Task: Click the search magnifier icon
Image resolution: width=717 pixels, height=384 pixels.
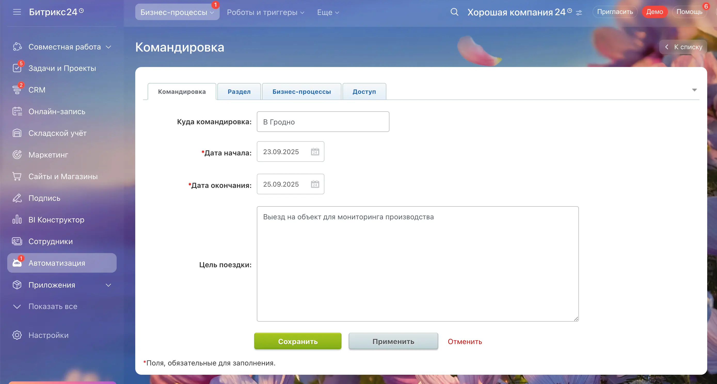Action: pos(454,12)
